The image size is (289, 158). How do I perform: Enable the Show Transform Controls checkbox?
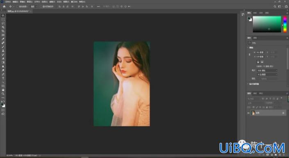click(41, 7)
